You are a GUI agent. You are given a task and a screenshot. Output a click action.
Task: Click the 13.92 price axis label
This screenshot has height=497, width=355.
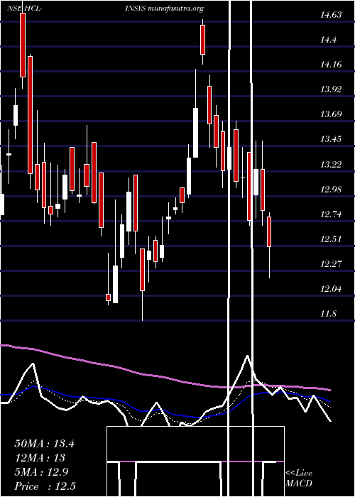pyautogui.click(x=331, y=89)
